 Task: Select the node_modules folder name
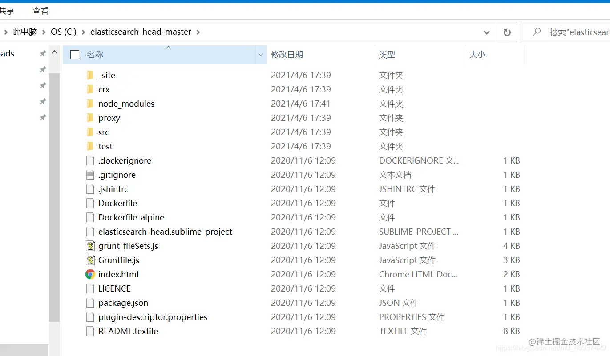pos(126,104)
